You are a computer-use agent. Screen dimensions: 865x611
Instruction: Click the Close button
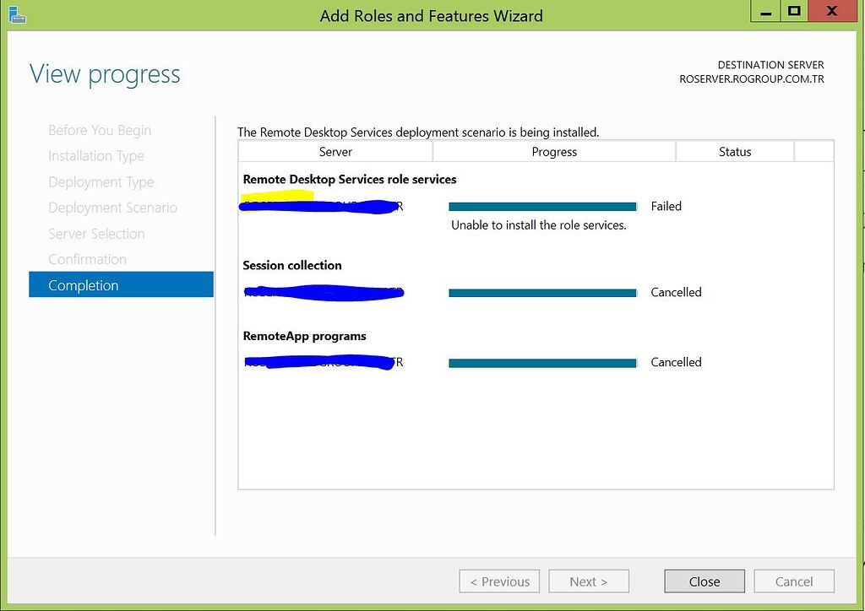coord(704,581)
